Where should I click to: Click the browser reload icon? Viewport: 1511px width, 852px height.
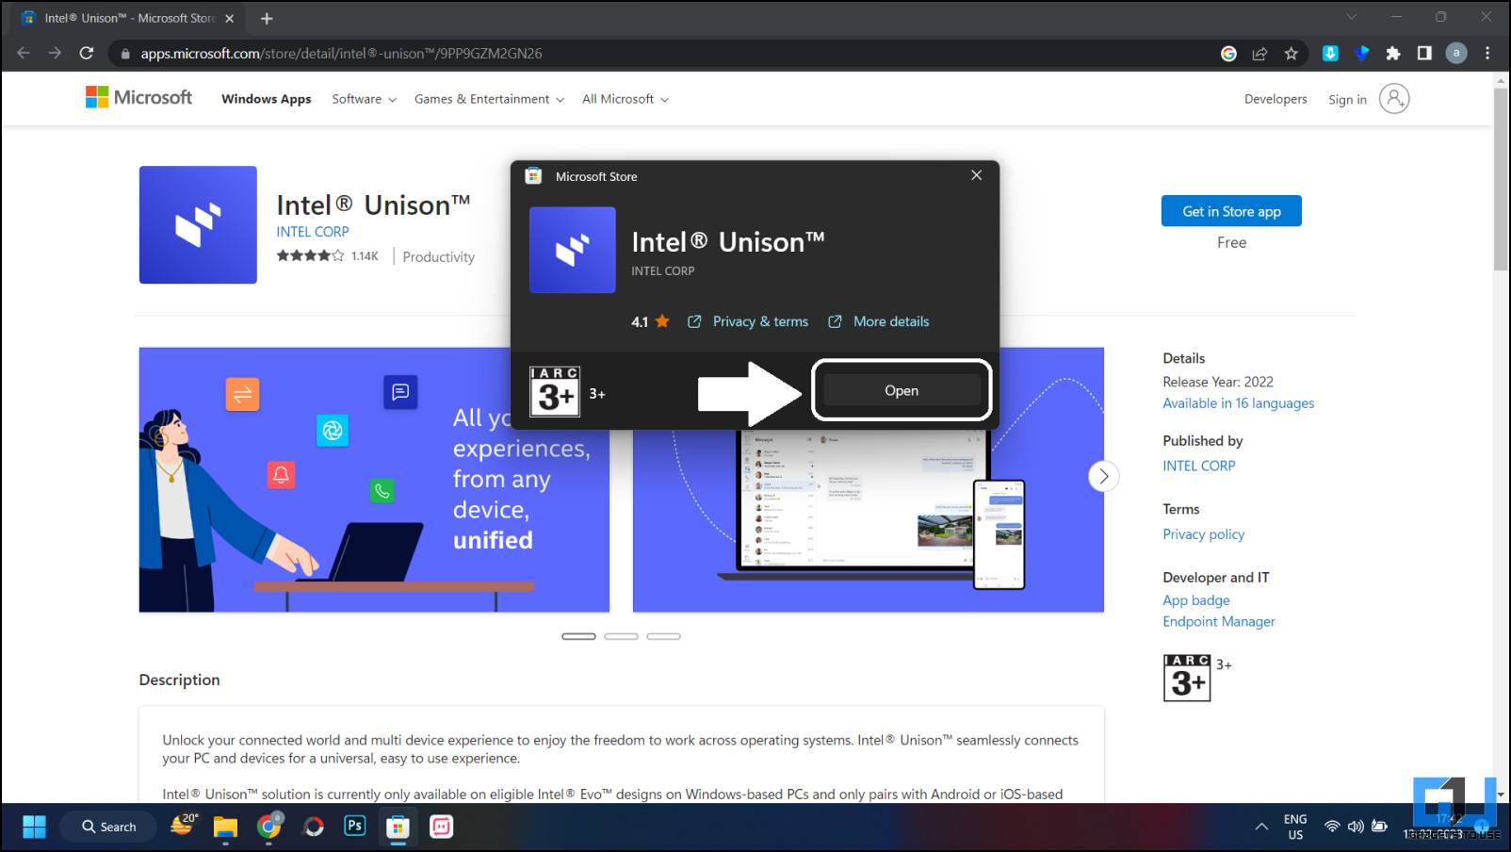click(87, 54)
